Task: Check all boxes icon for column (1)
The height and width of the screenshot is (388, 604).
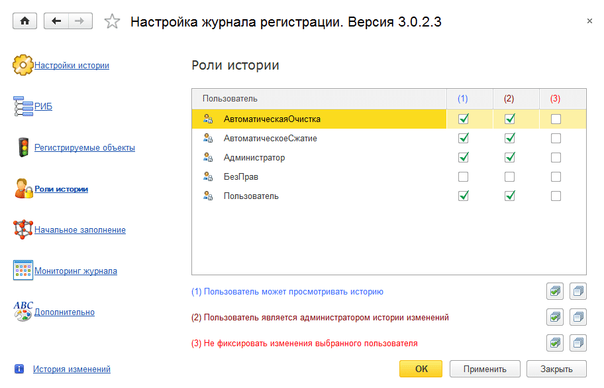Action: [x=554, y=291]
